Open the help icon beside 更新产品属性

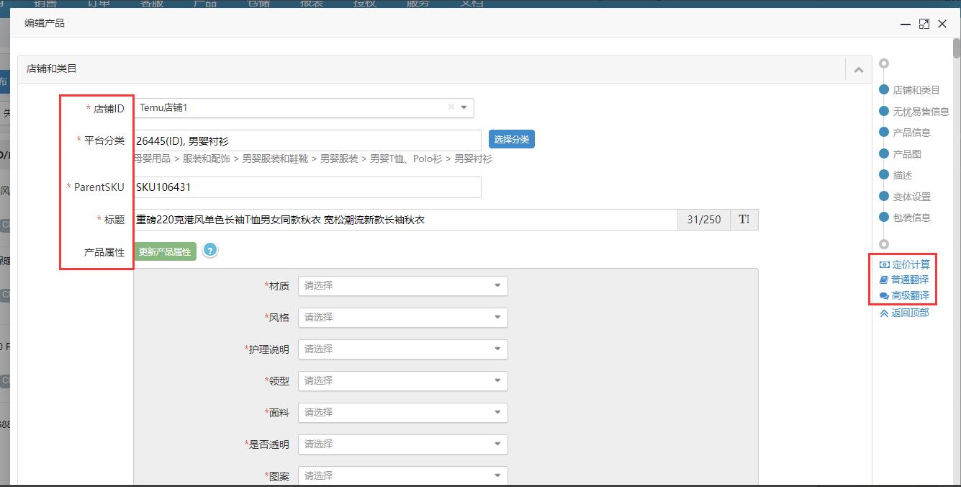click(209, 251)
